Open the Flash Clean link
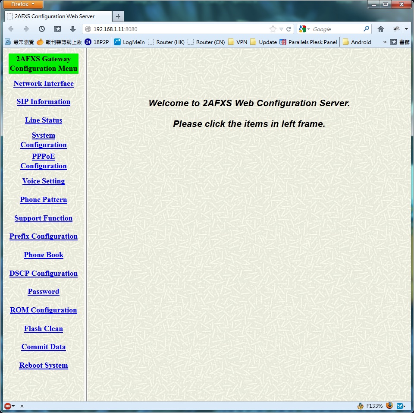The image size is (414, 413). (44, 328)
